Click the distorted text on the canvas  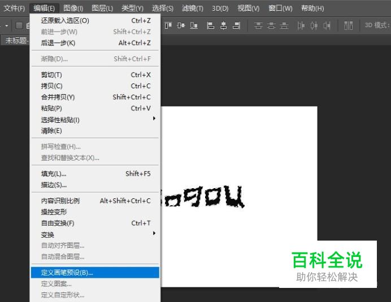pos(203,197)
